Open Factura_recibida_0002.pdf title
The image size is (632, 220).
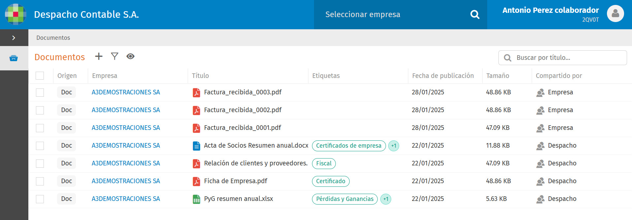[x=243, y=110]
